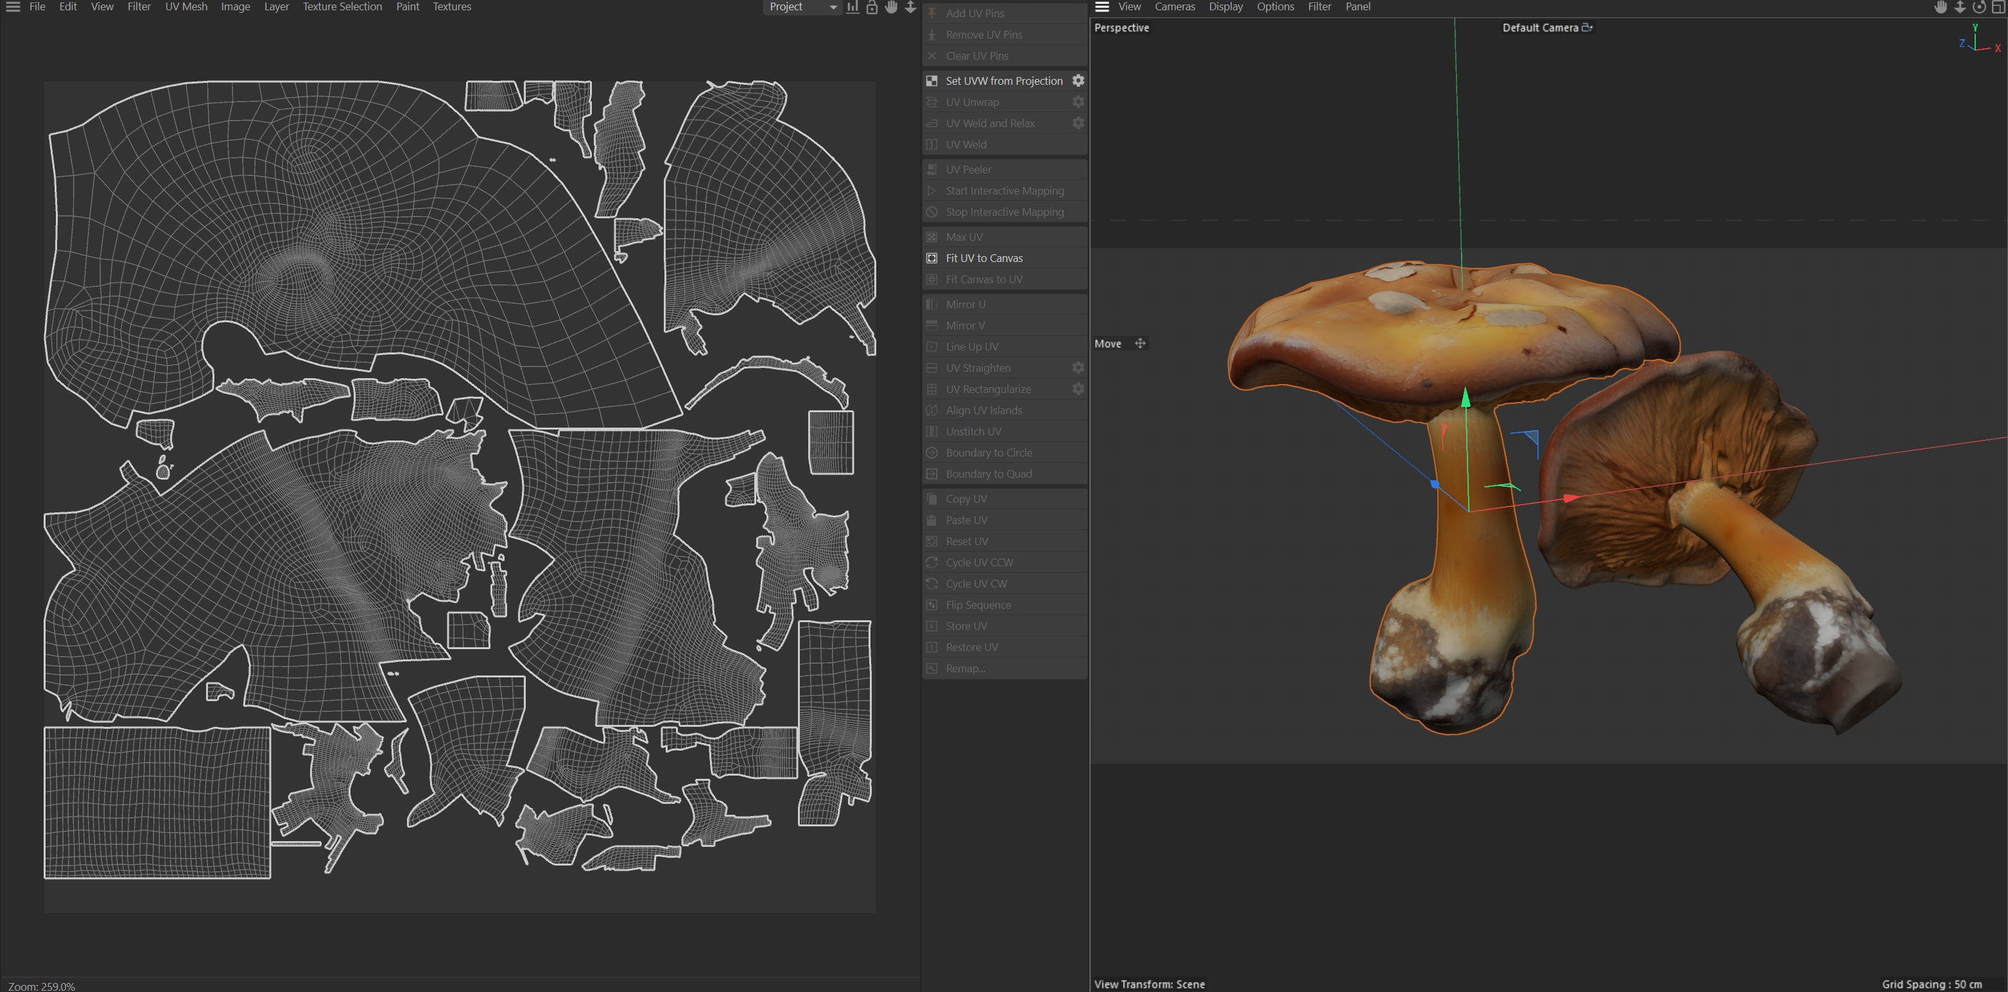The image size is (2008, 992).
Task: Open the 3D viewport hamburger menu
Action: click(x=1102, y=7)
